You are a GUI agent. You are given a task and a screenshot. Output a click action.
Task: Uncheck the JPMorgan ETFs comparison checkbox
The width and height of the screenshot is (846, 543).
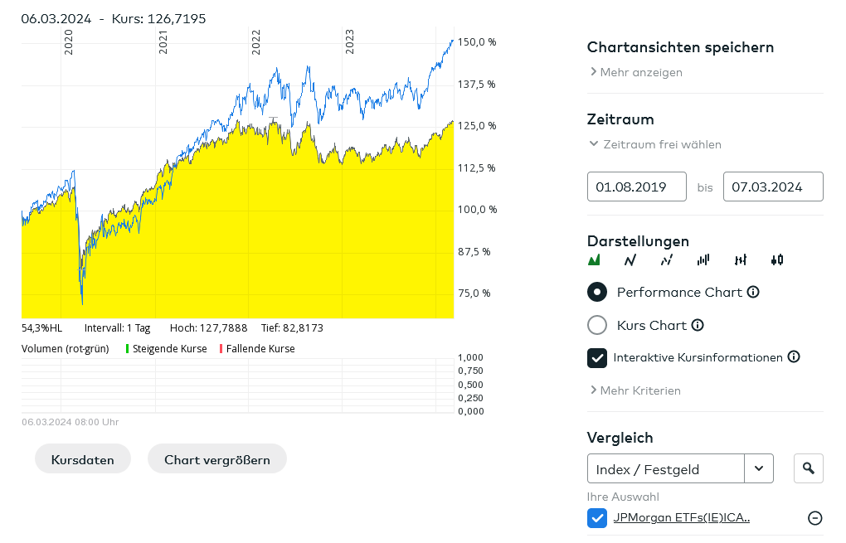(x=597, y=518)
